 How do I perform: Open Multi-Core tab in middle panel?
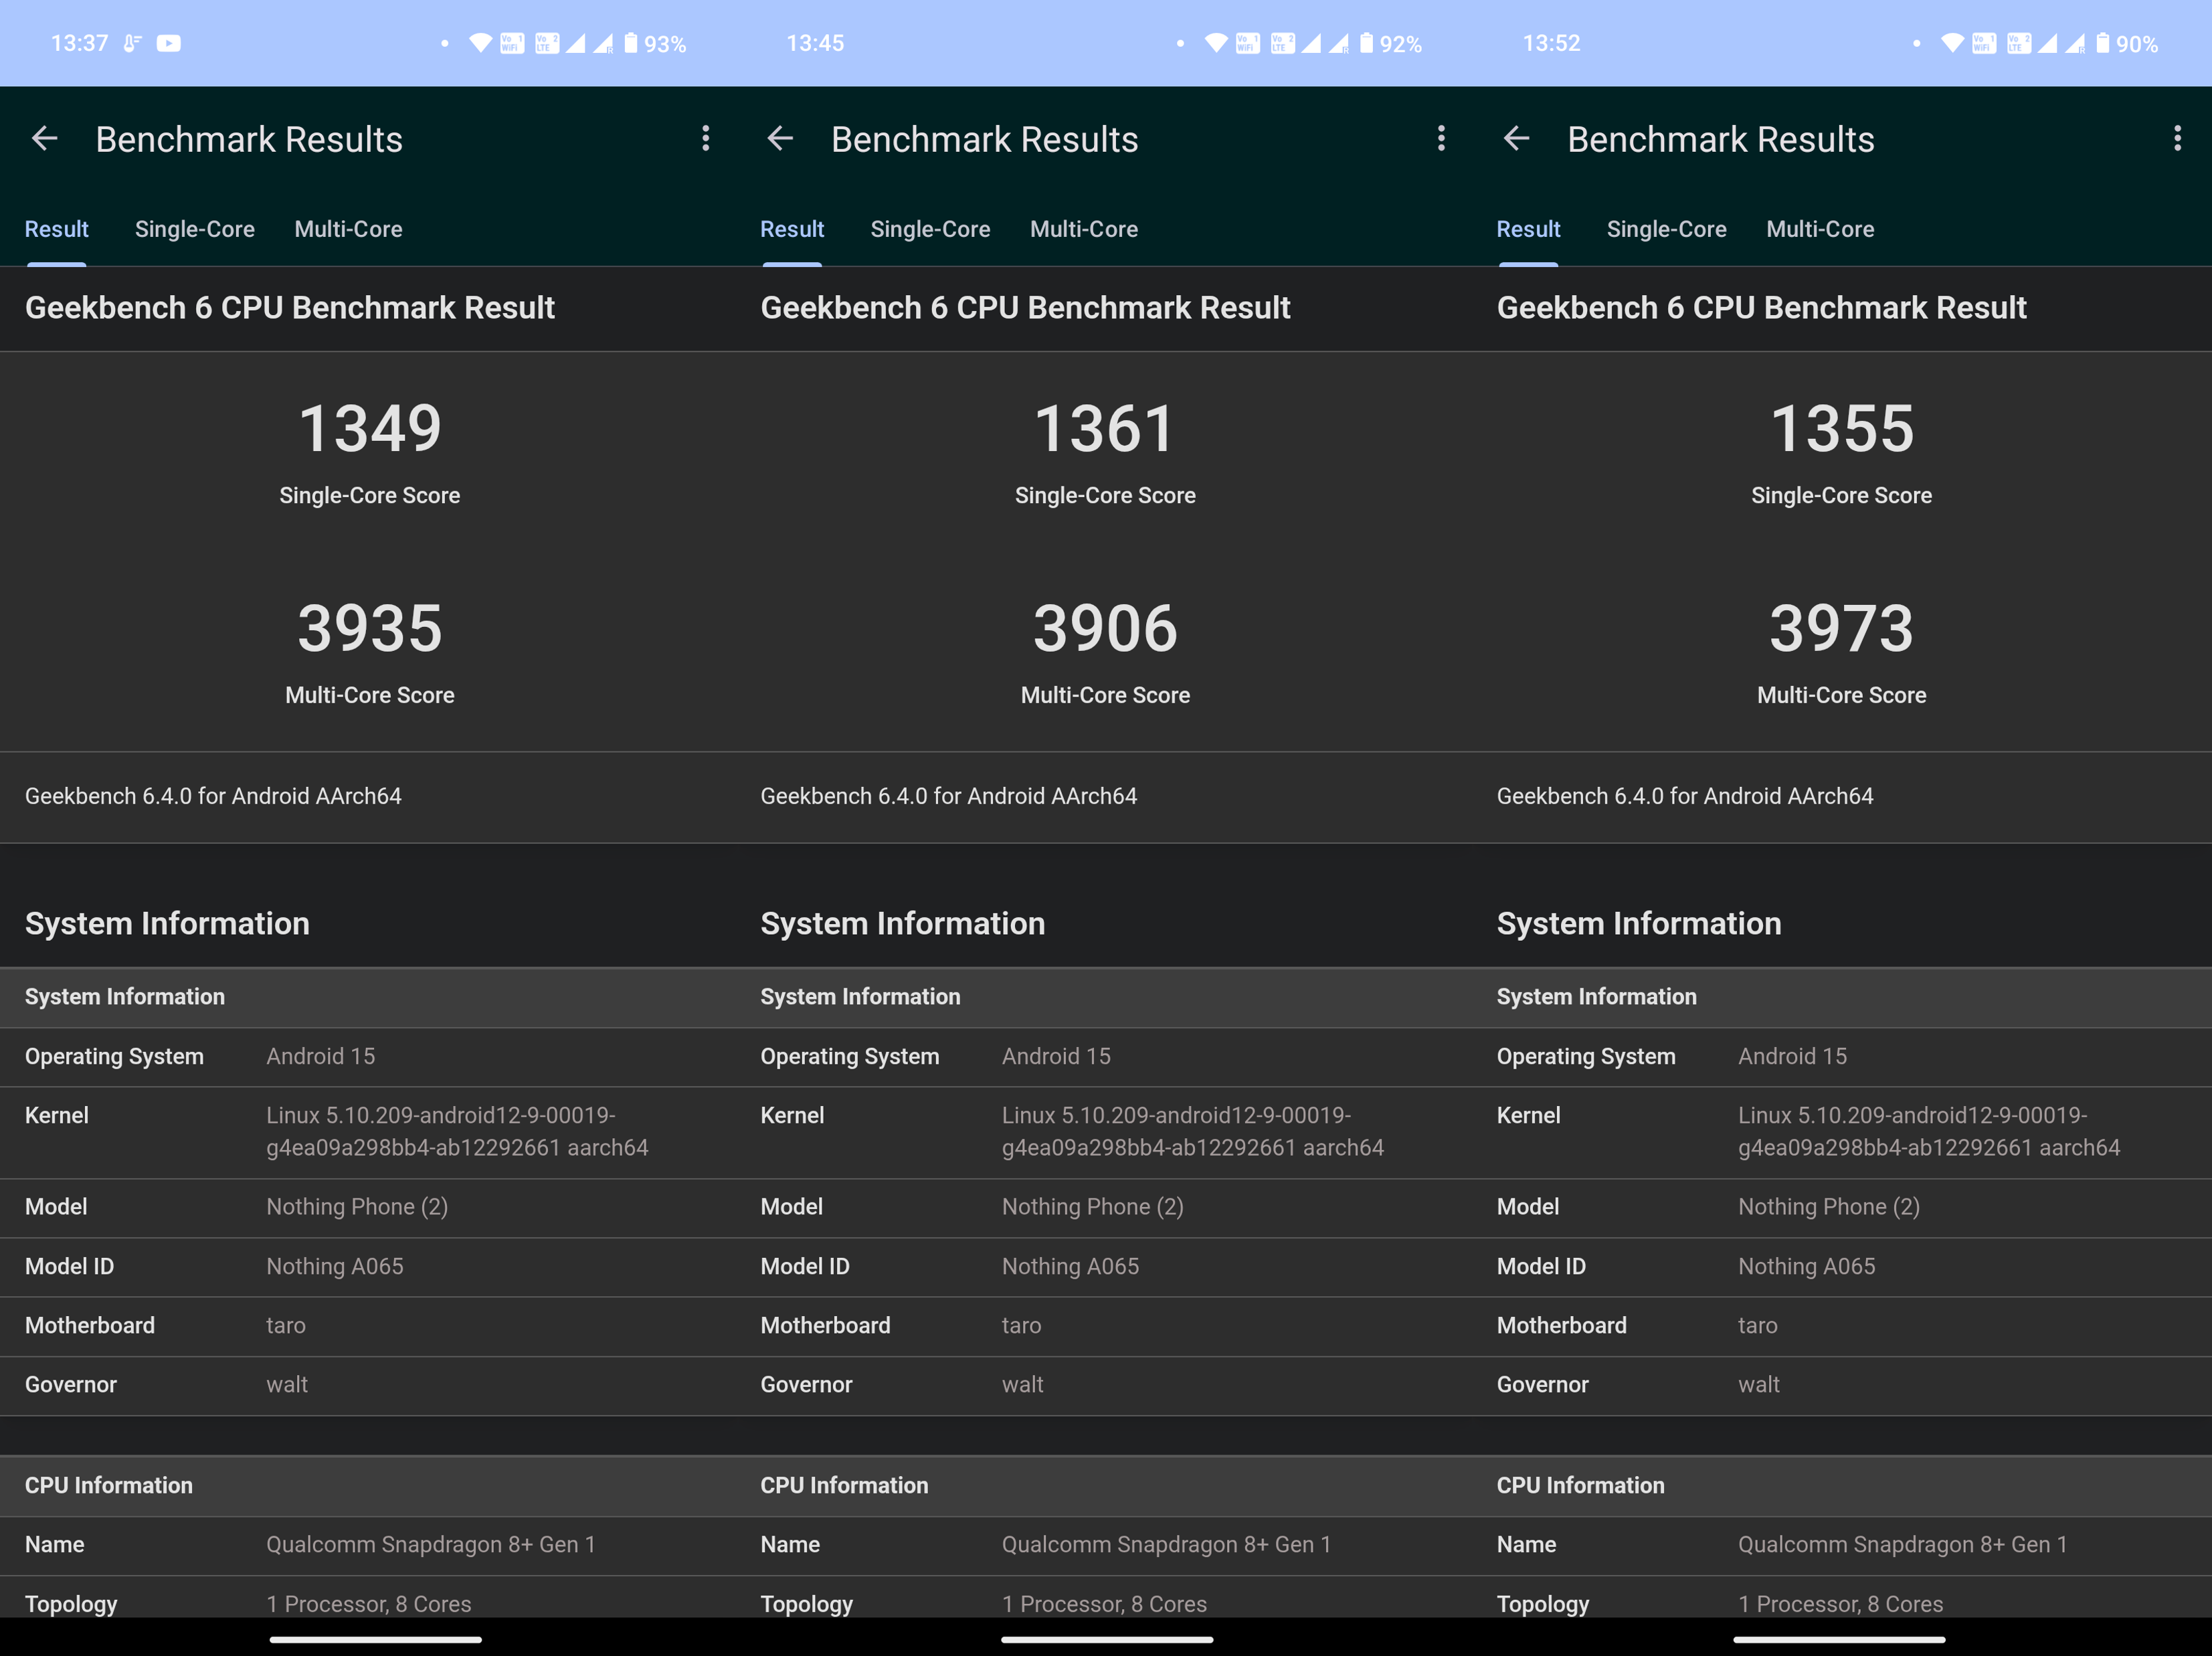[1084, 229]
